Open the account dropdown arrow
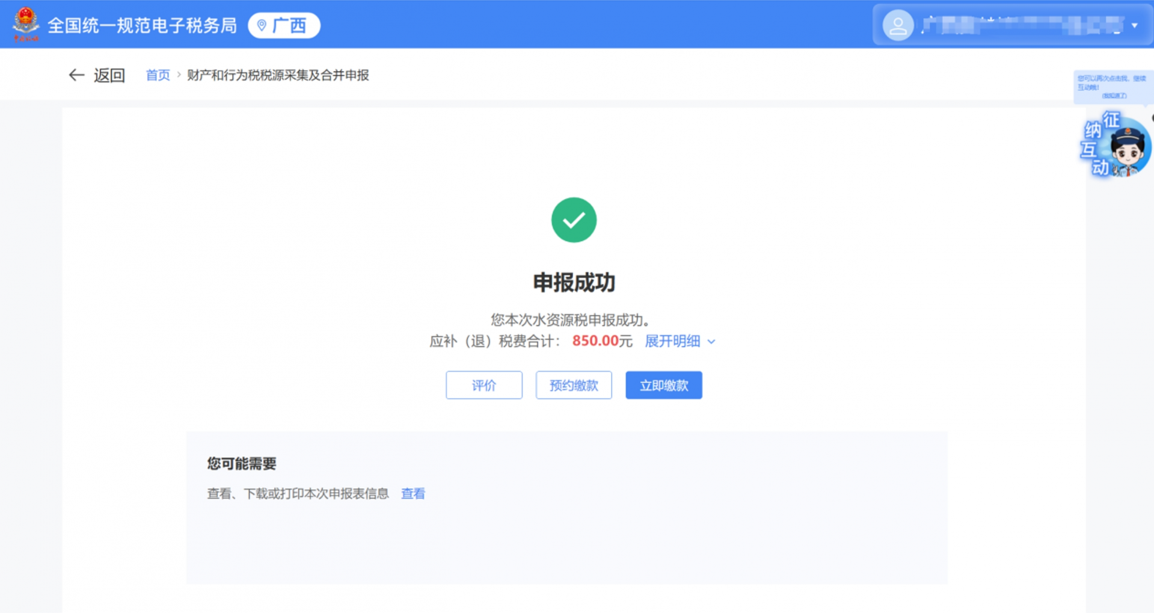This screenshot has width=1154, height=613. pos(1135,25)
